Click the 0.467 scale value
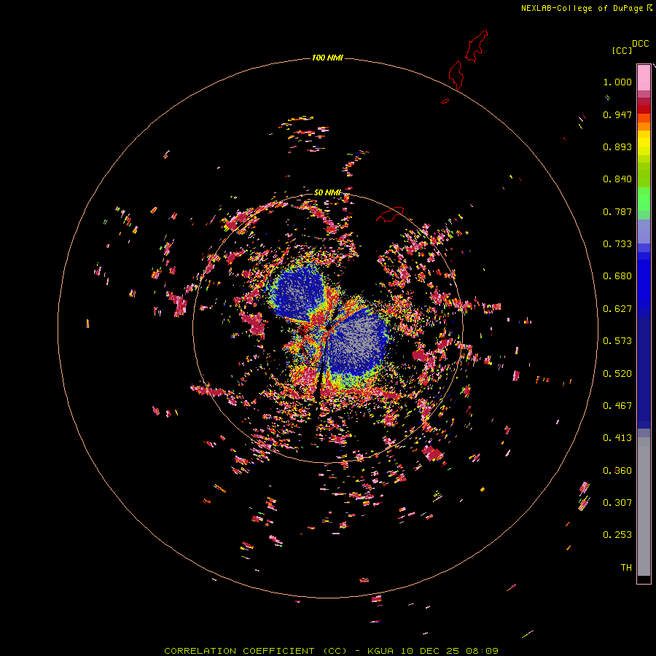 (617, 406)
